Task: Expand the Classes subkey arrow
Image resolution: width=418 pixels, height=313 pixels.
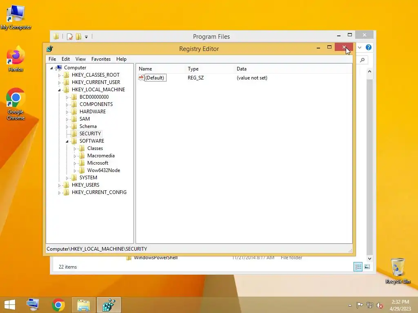Action: (x=75, y=149)
